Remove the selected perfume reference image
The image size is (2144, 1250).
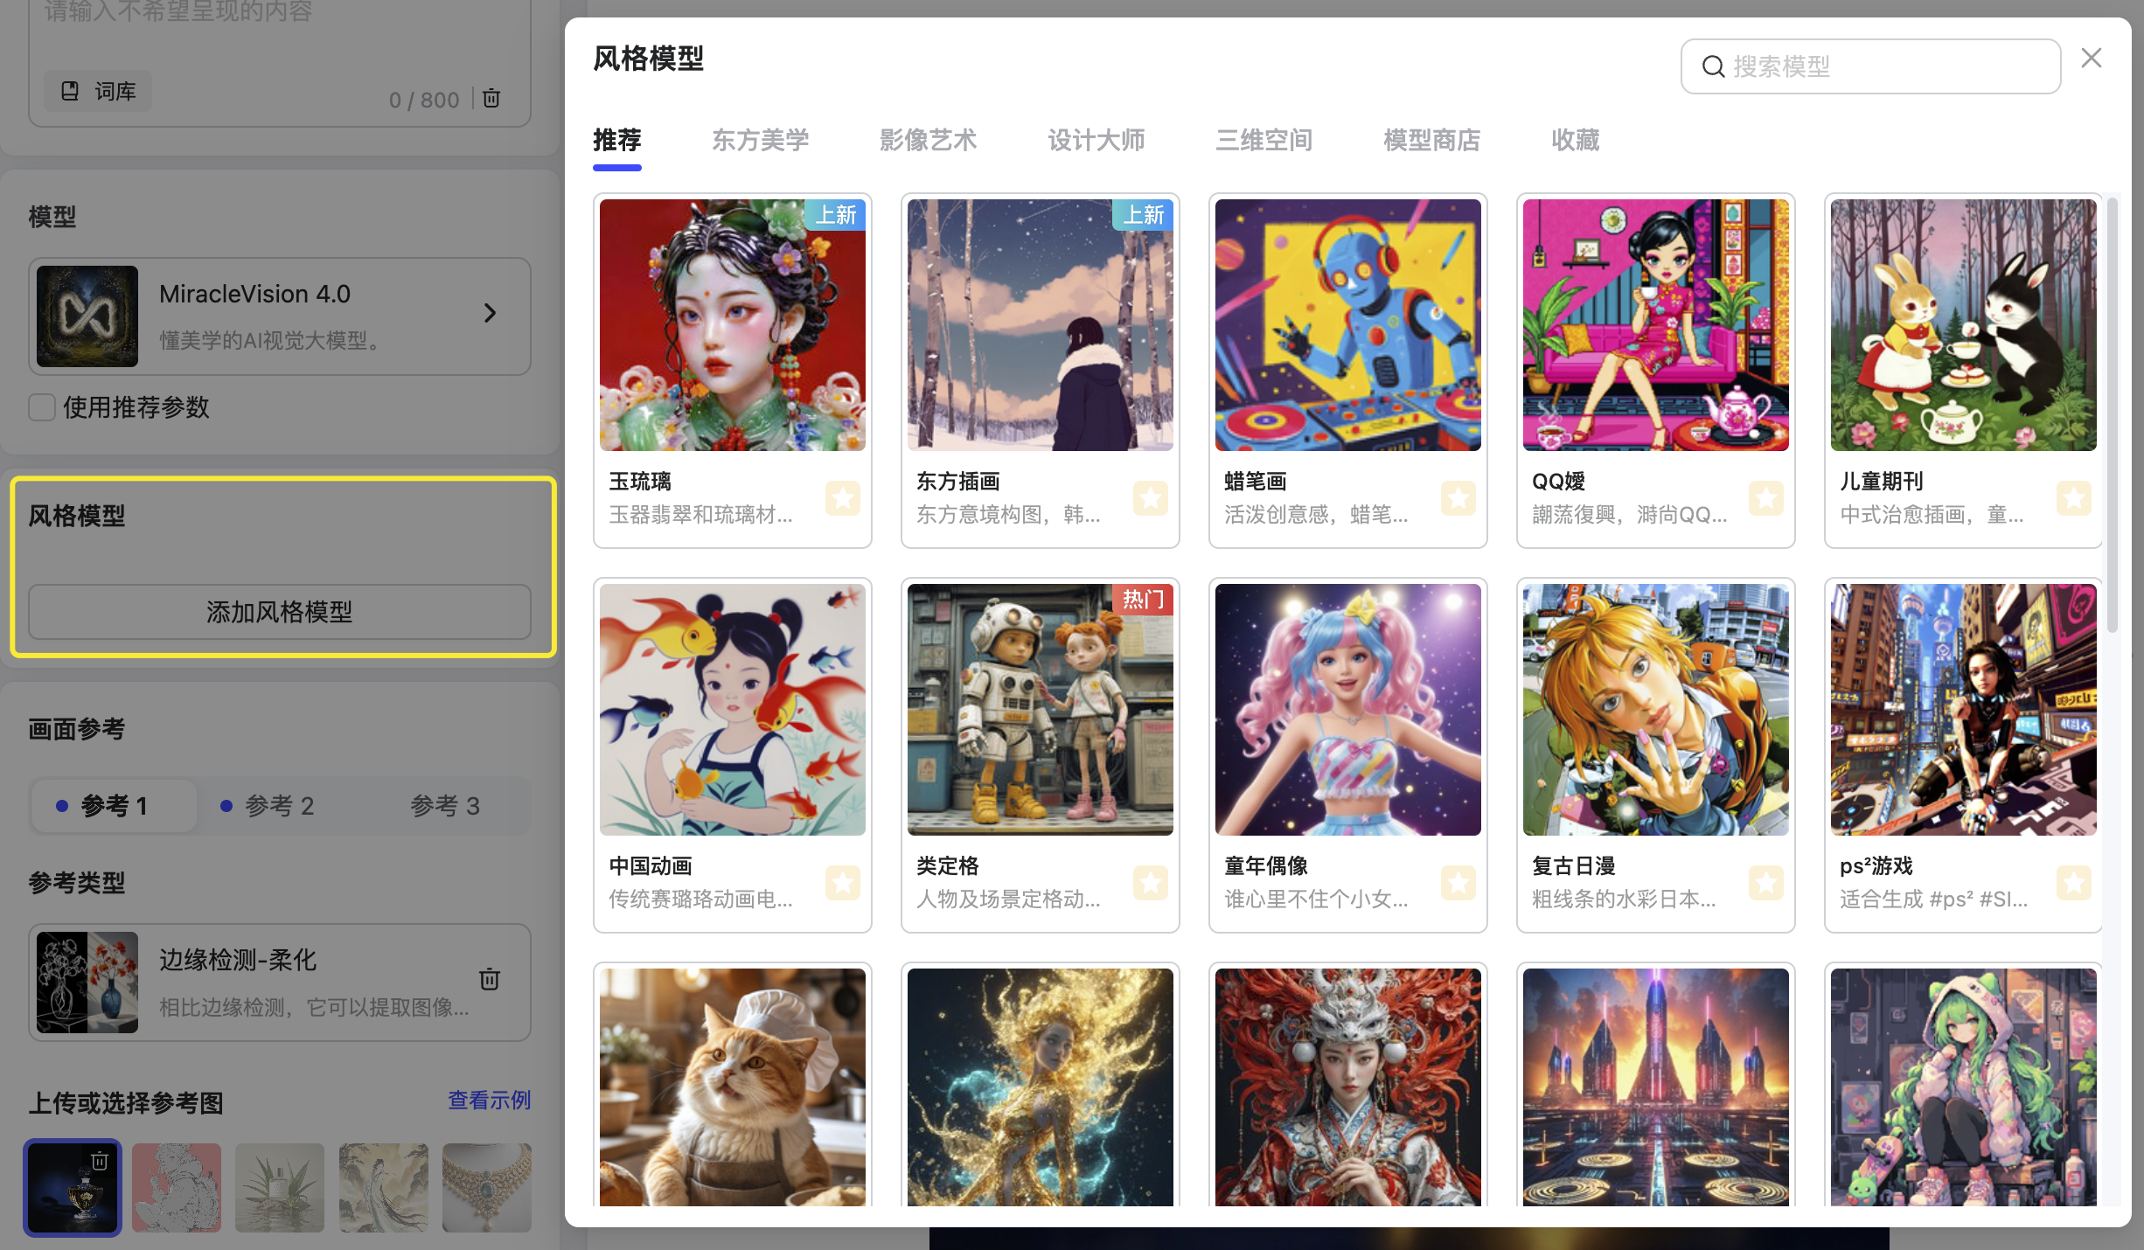point(100,1161)
